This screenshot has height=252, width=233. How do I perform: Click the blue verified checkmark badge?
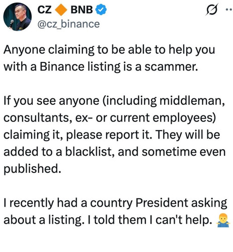(x=101, y=10)
